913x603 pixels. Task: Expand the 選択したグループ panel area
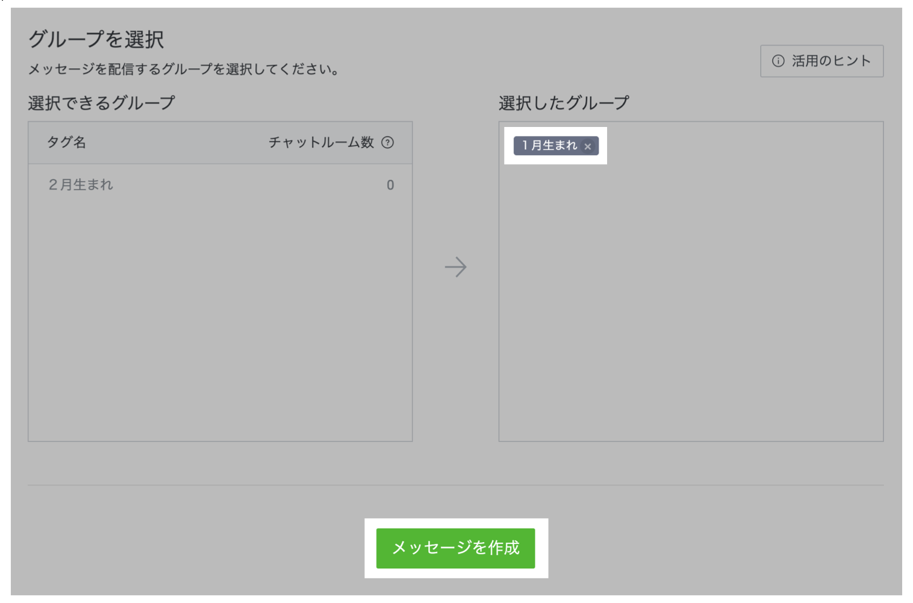[690, 283]
